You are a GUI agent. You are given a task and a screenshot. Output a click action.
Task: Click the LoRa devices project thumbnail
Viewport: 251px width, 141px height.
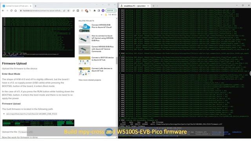(84, 71)
